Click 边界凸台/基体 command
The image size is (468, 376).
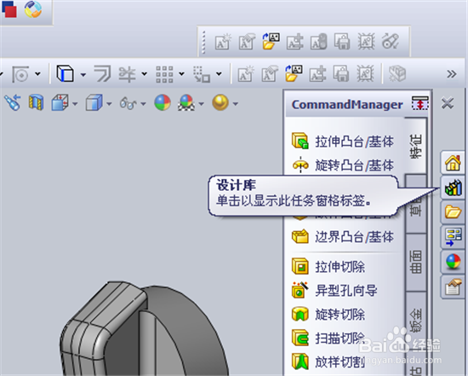click(343, 237)
